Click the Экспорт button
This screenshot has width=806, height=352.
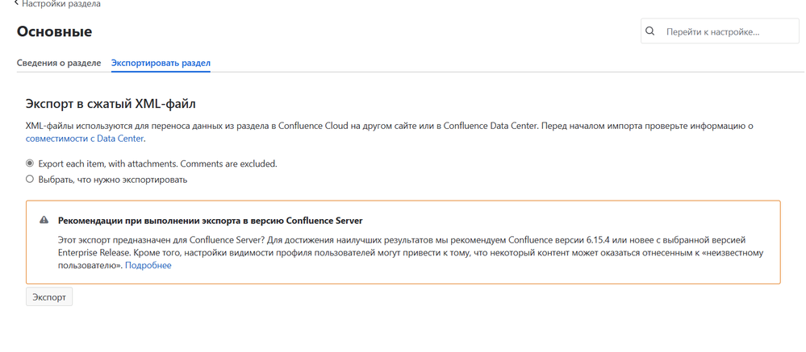(49, 297)
